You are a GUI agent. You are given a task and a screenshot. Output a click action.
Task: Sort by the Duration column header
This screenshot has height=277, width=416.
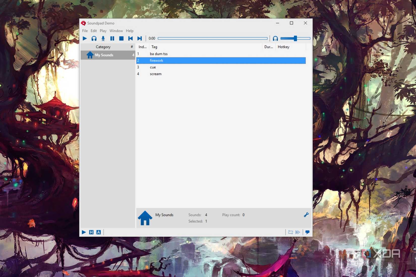pos(269,47)
